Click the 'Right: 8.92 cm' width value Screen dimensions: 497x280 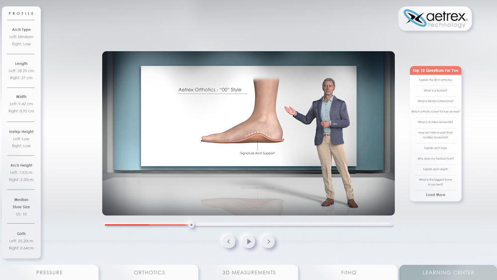pyautogui.click(x=21, y=111)
